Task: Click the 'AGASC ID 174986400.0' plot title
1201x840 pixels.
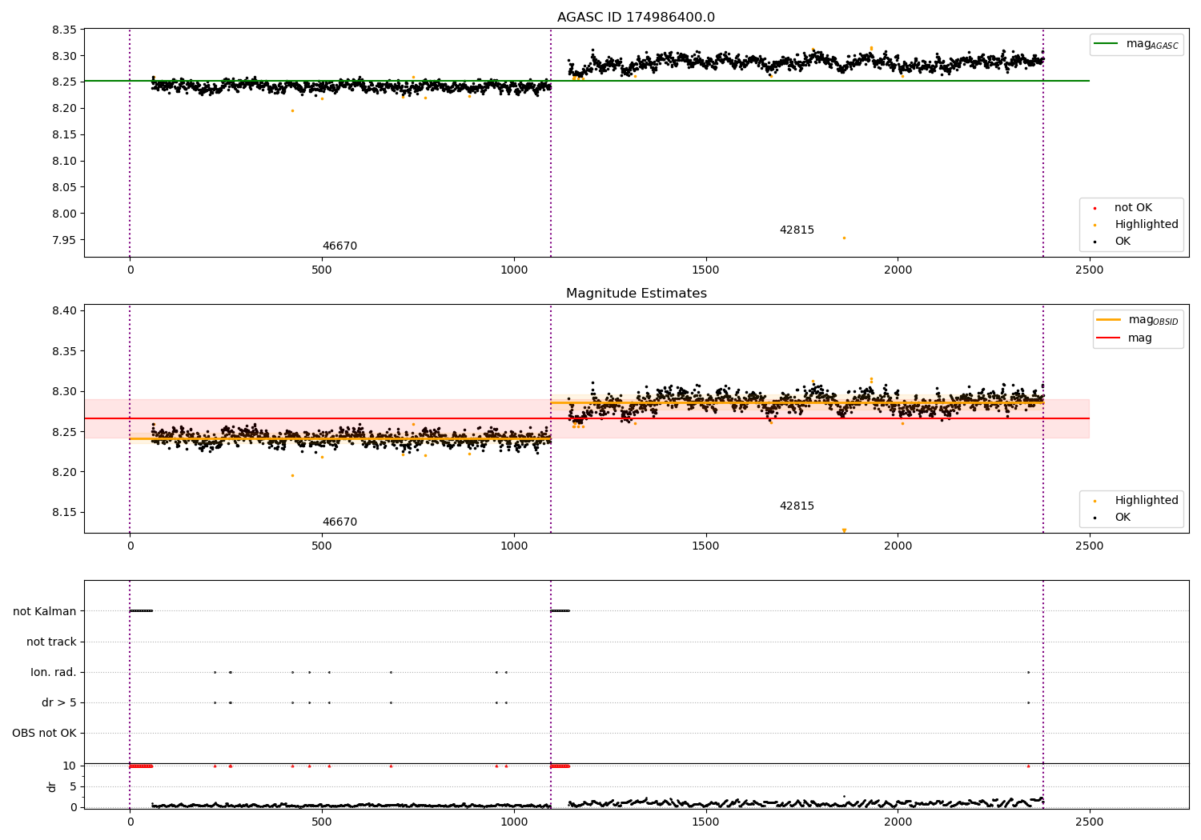Action: coord(636,18)
